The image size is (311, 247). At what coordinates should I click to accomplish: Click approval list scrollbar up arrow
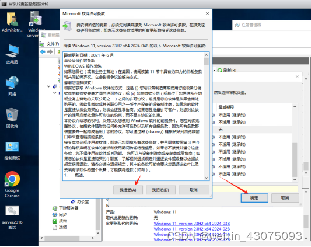295,107
